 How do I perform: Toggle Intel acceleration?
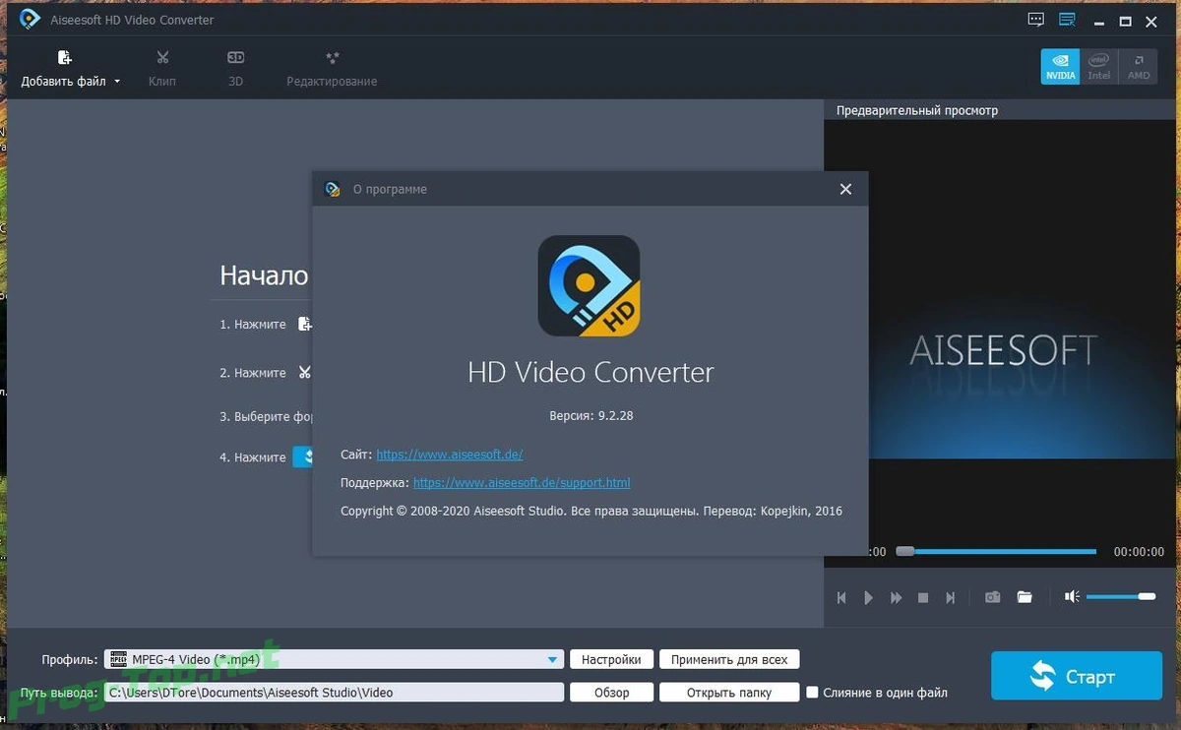pos(1099,67)
